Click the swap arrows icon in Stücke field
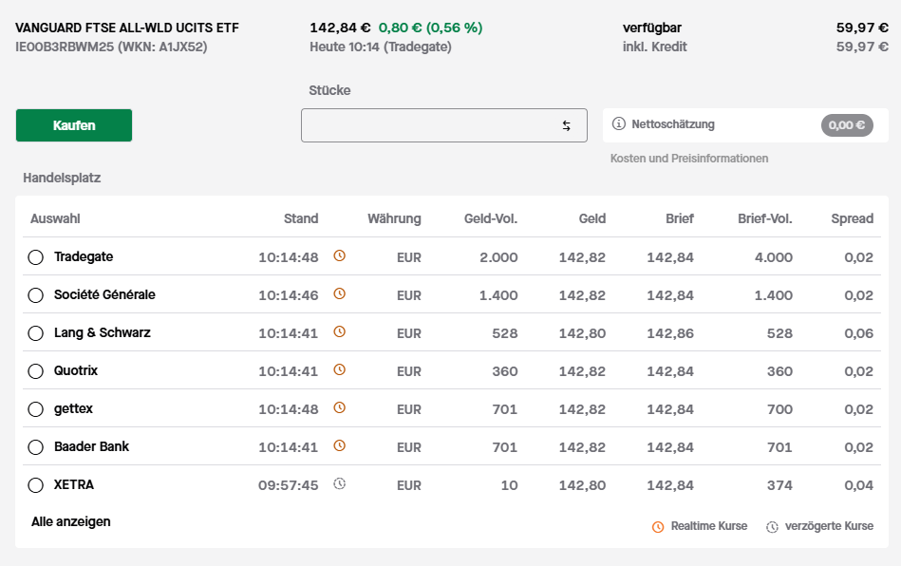The height and width of the screenshot is (566, 901). (566, 126)
